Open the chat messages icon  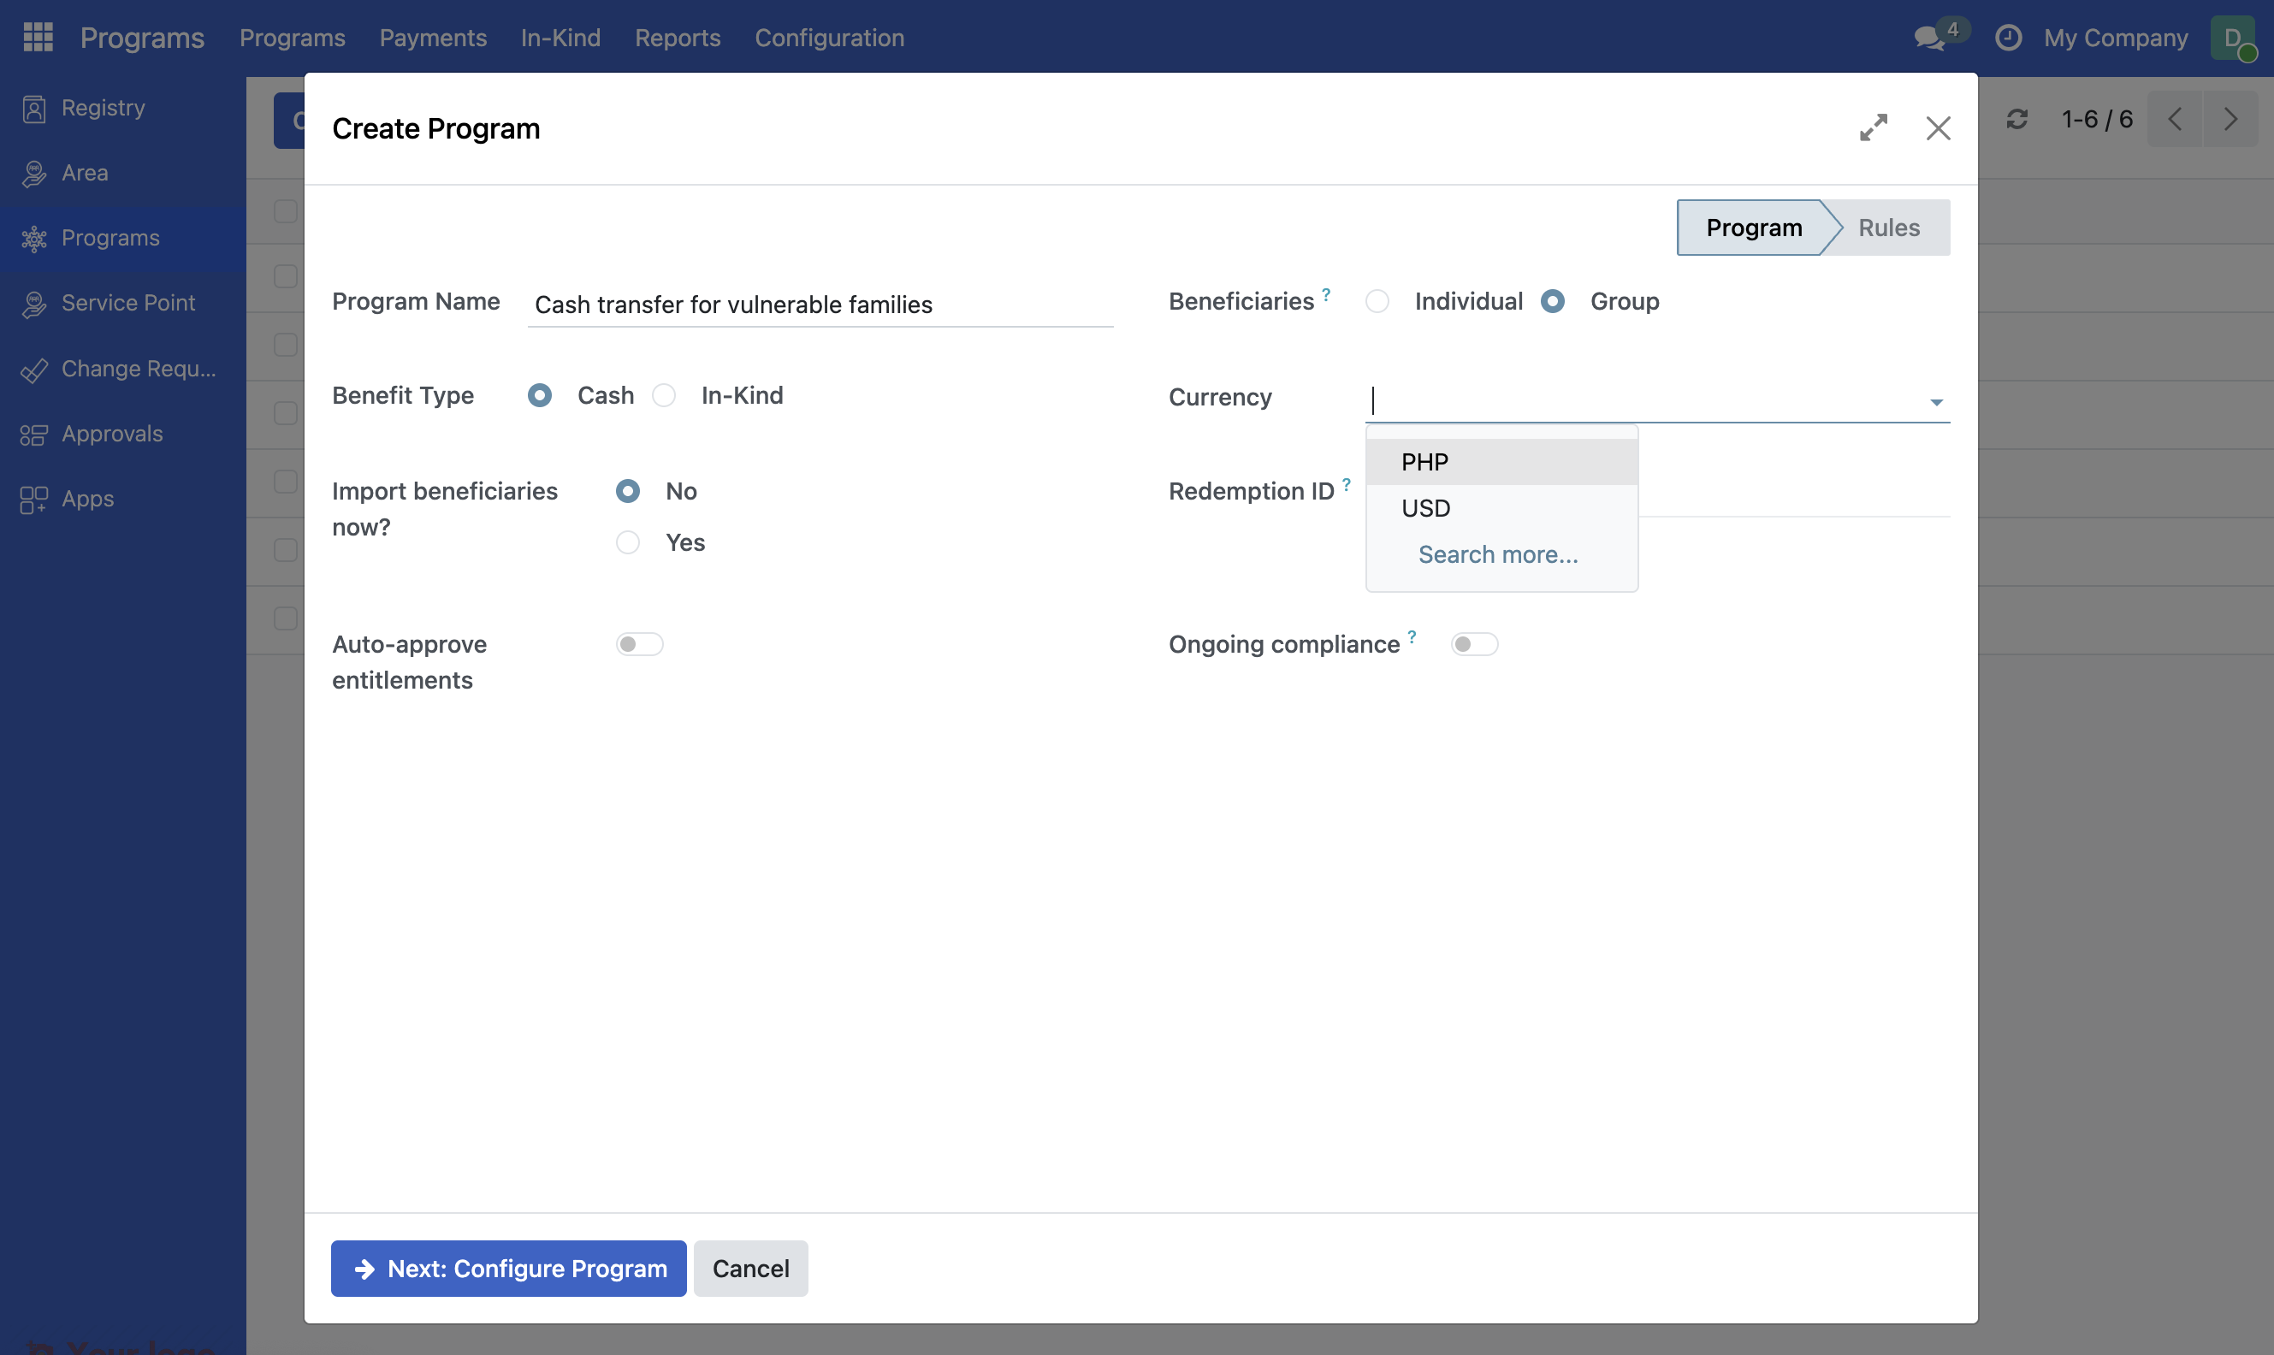click(x=1928, y=38)
